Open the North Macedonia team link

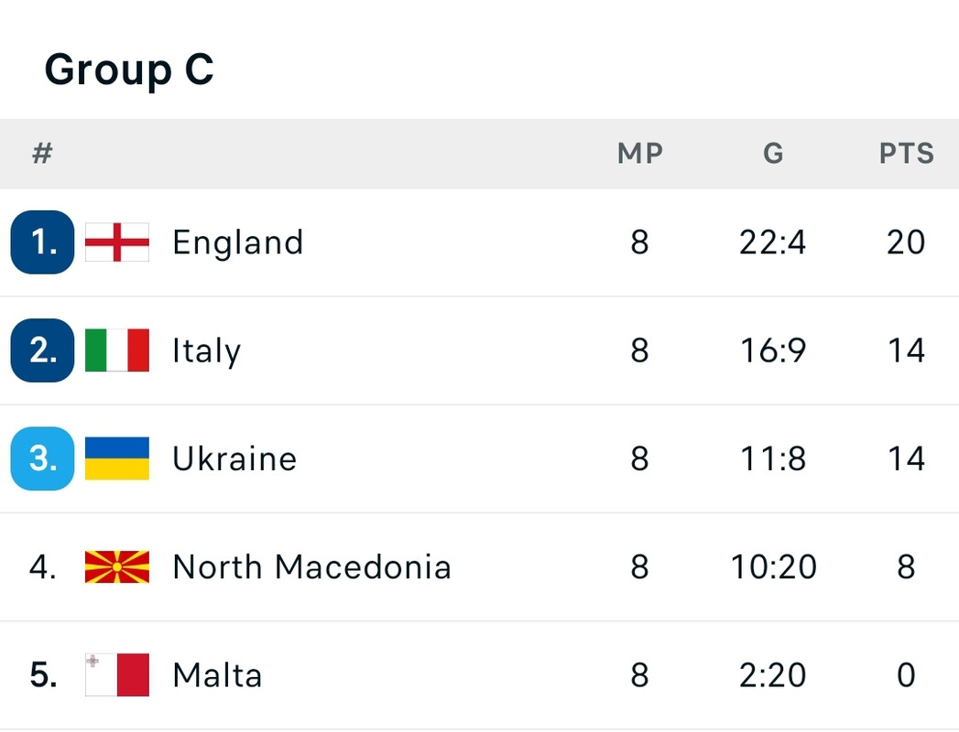click(x=312, y=567)
